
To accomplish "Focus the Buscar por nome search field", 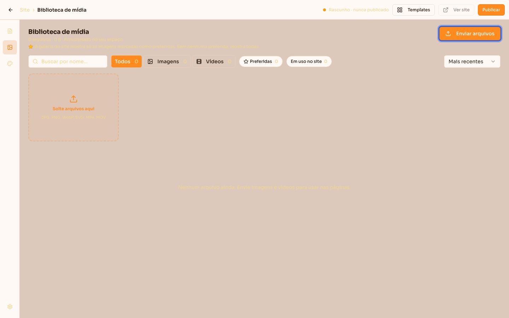I will pos(68,61).
